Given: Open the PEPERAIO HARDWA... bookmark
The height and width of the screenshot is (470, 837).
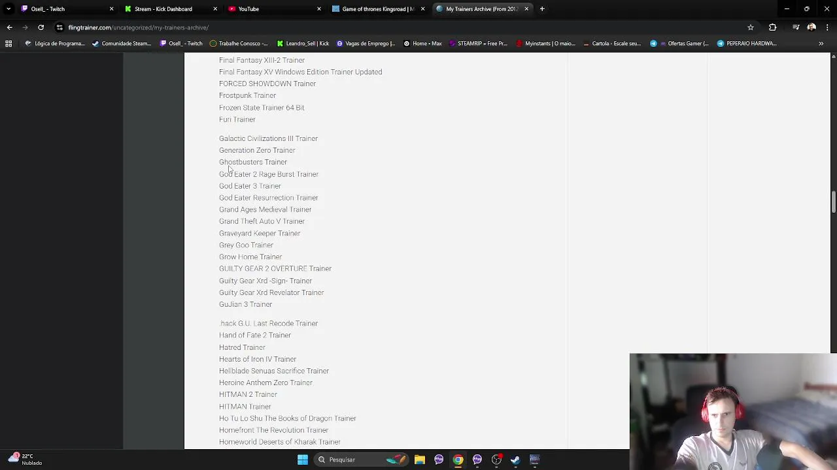Looking at the screenshot, I should point(747,43).
